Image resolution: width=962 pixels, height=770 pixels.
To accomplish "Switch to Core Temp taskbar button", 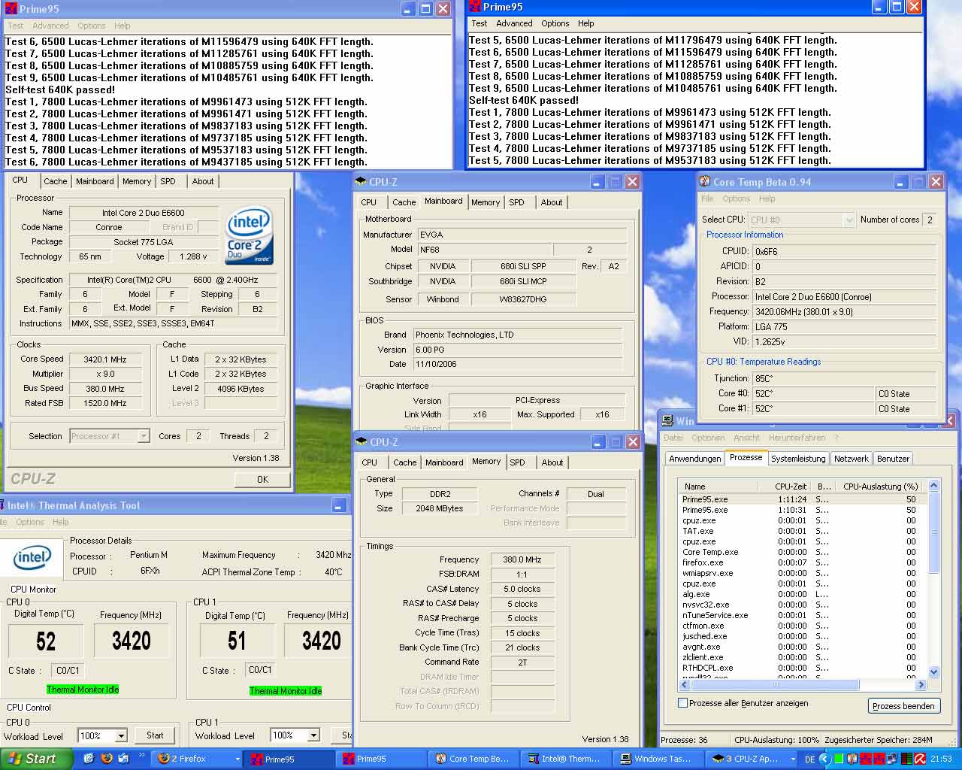I will pos(475,759).
